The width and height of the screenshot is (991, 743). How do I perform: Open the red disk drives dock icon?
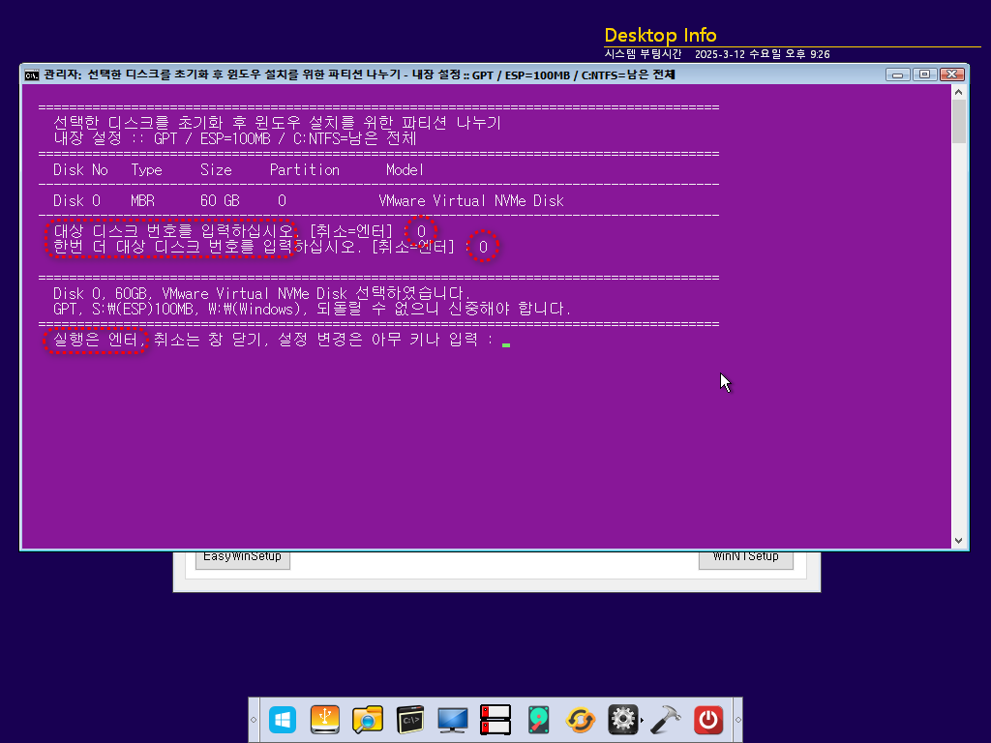[495, 720]
